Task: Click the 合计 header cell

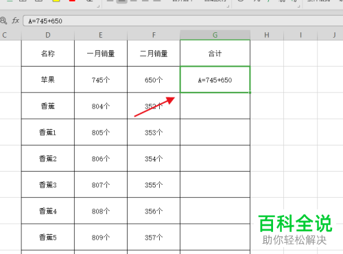Action: click(x=215, y=54)
